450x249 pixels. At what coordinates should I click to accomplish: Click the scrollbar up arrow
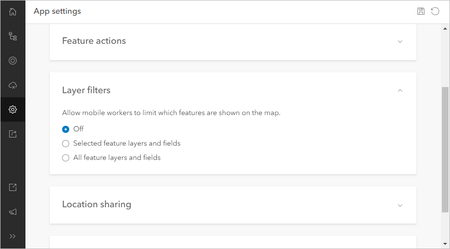click(x=445, y=29)
